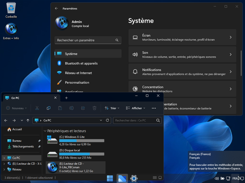Screen dimensions: 245x183
Task: Go up one folder level
Action: click(28, 120)
